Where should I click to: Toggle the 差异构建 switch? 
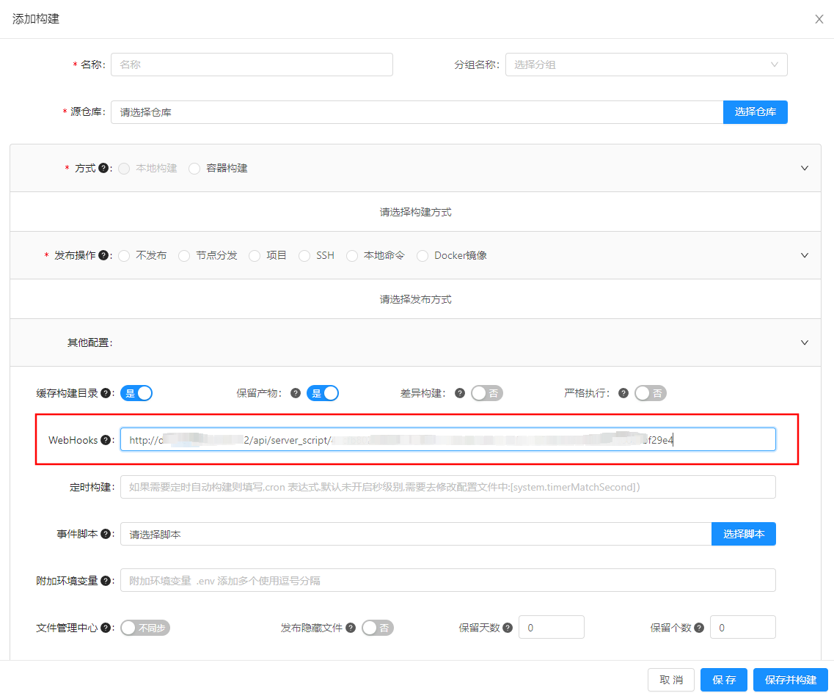(x=486, y=393)
